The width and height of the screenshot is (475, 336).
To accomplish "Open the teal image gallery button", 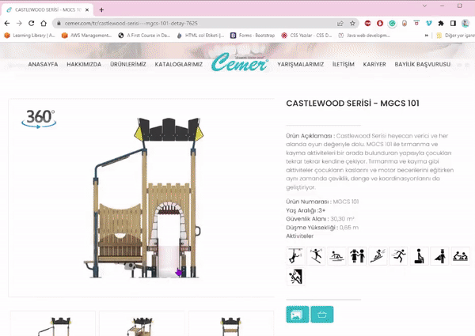I will (298, 314).
